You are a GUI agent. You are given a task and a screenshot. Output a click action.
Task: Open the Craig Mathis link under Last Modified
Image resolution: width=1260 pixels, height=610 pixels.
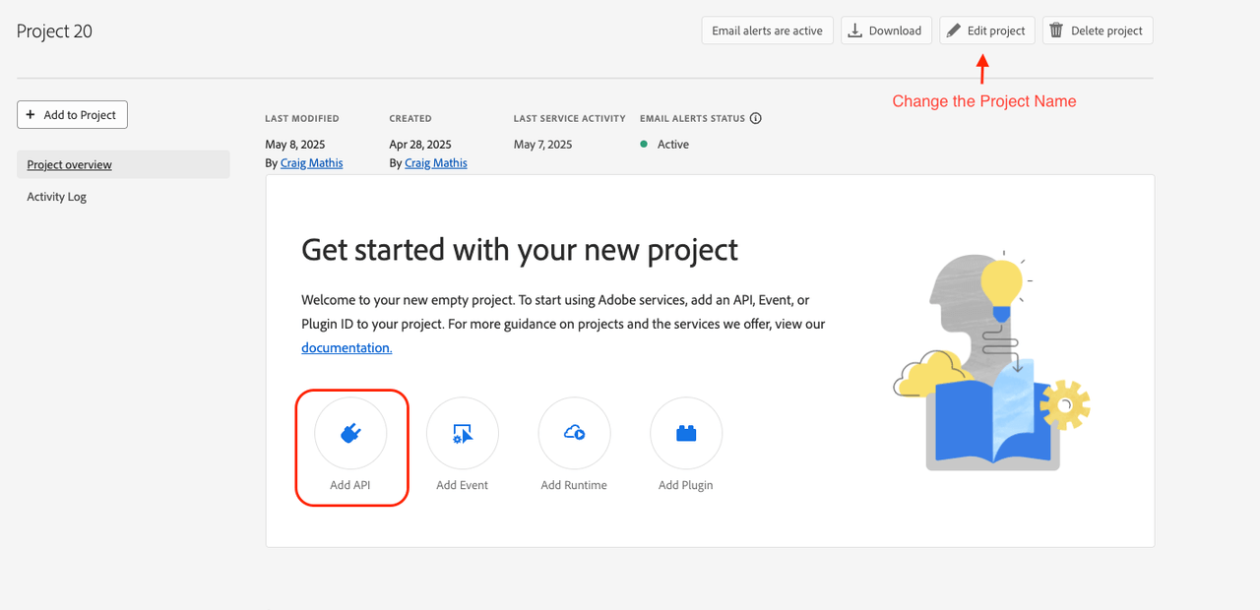click(x=312, y=163)
